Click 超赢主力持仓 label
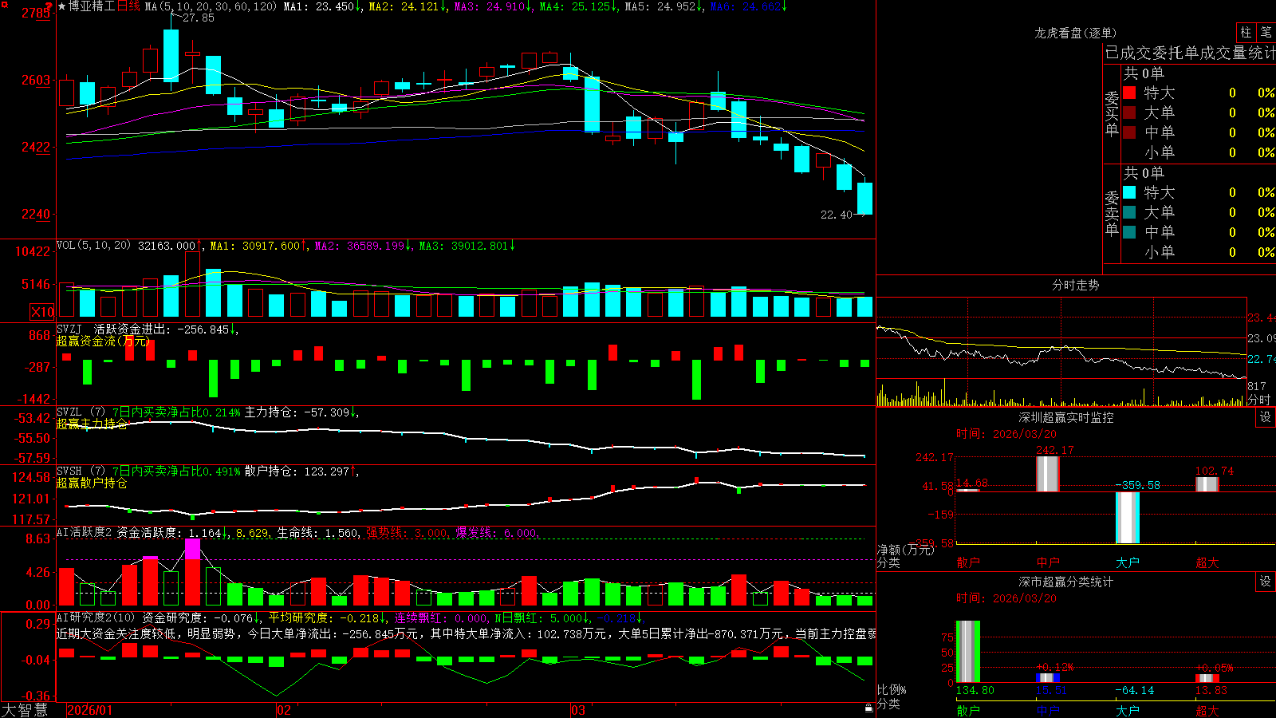 (x=92, y=424)
